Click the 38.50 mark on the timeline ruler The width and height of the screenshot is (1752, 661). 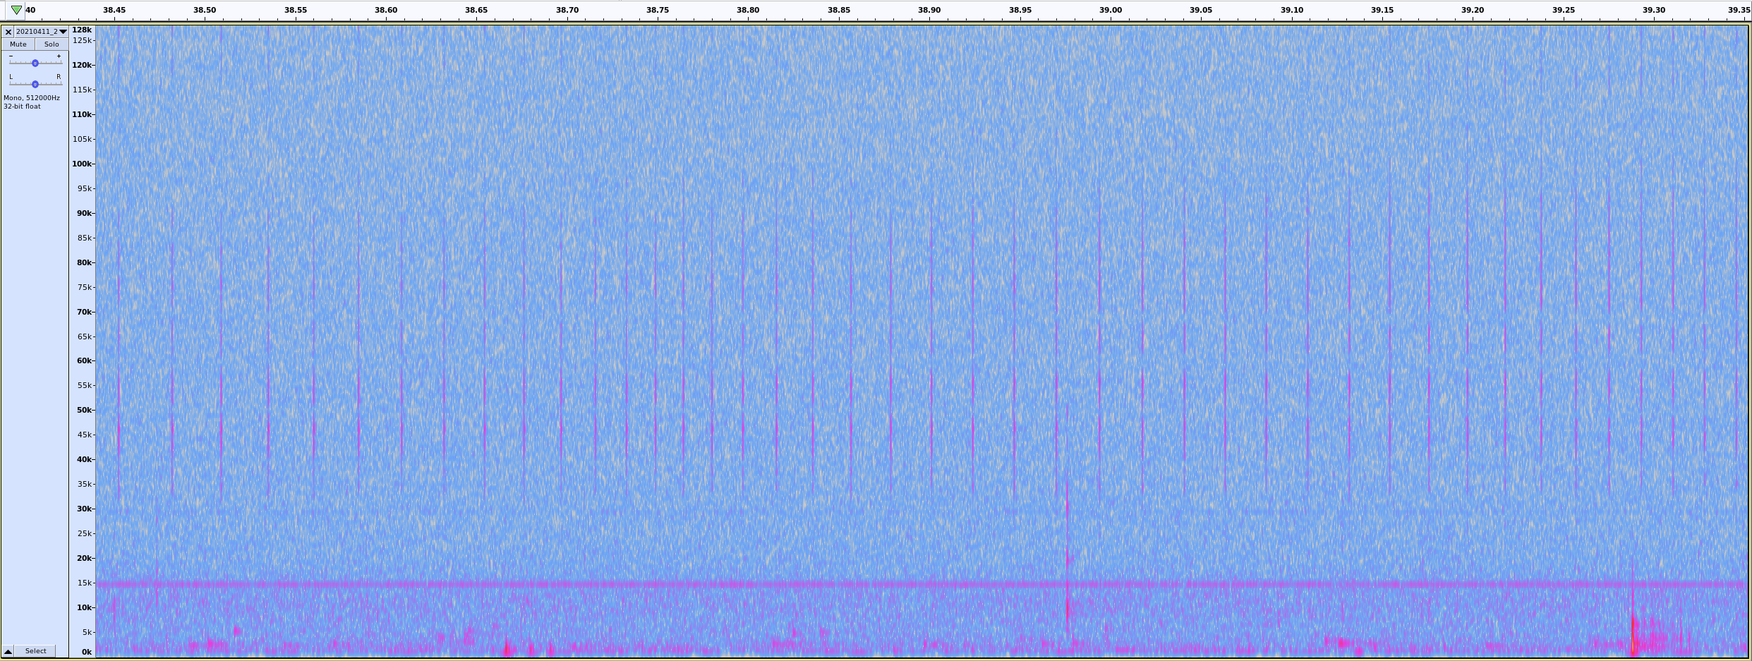(x=205, y=10)
